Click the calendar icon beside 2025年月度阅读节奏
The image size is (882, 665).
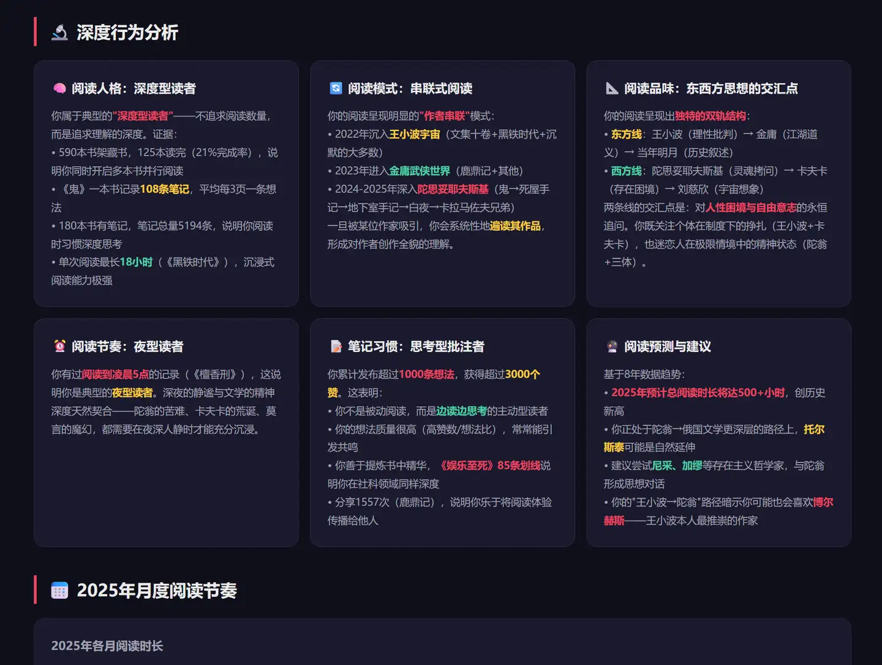click(x=59, y=590)
